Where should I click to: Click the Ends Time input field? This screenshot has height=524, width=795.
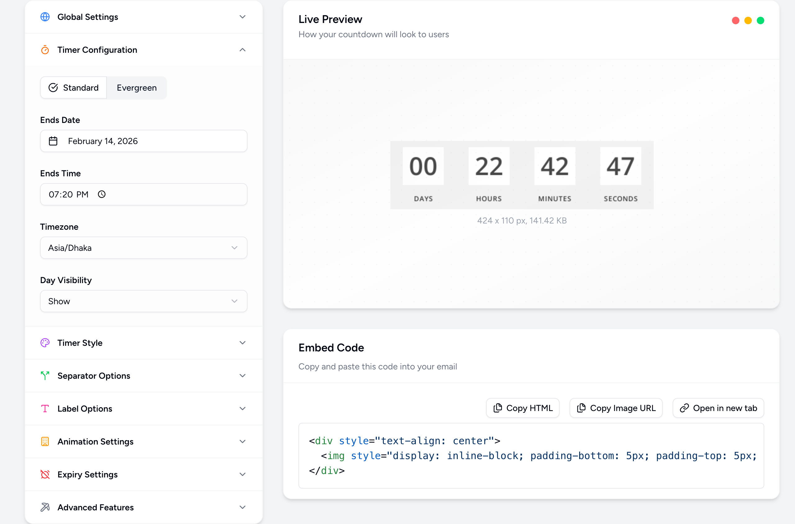pos(143,194)
